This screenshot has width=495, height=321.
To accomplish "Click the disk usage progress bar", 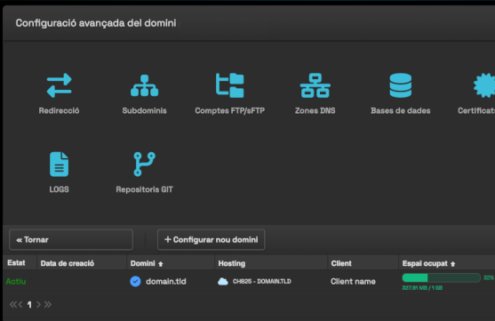I will pyautogui.click(x=441, y=277).
